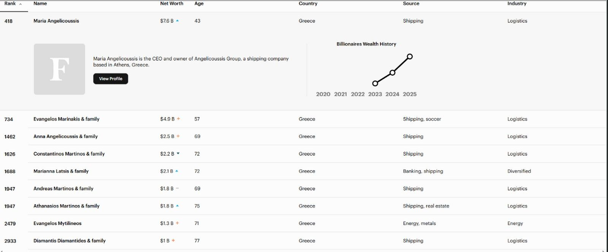Click dash icon beside Andreas Martinos net worth
The image size is (608, 252).
[177, 189]
